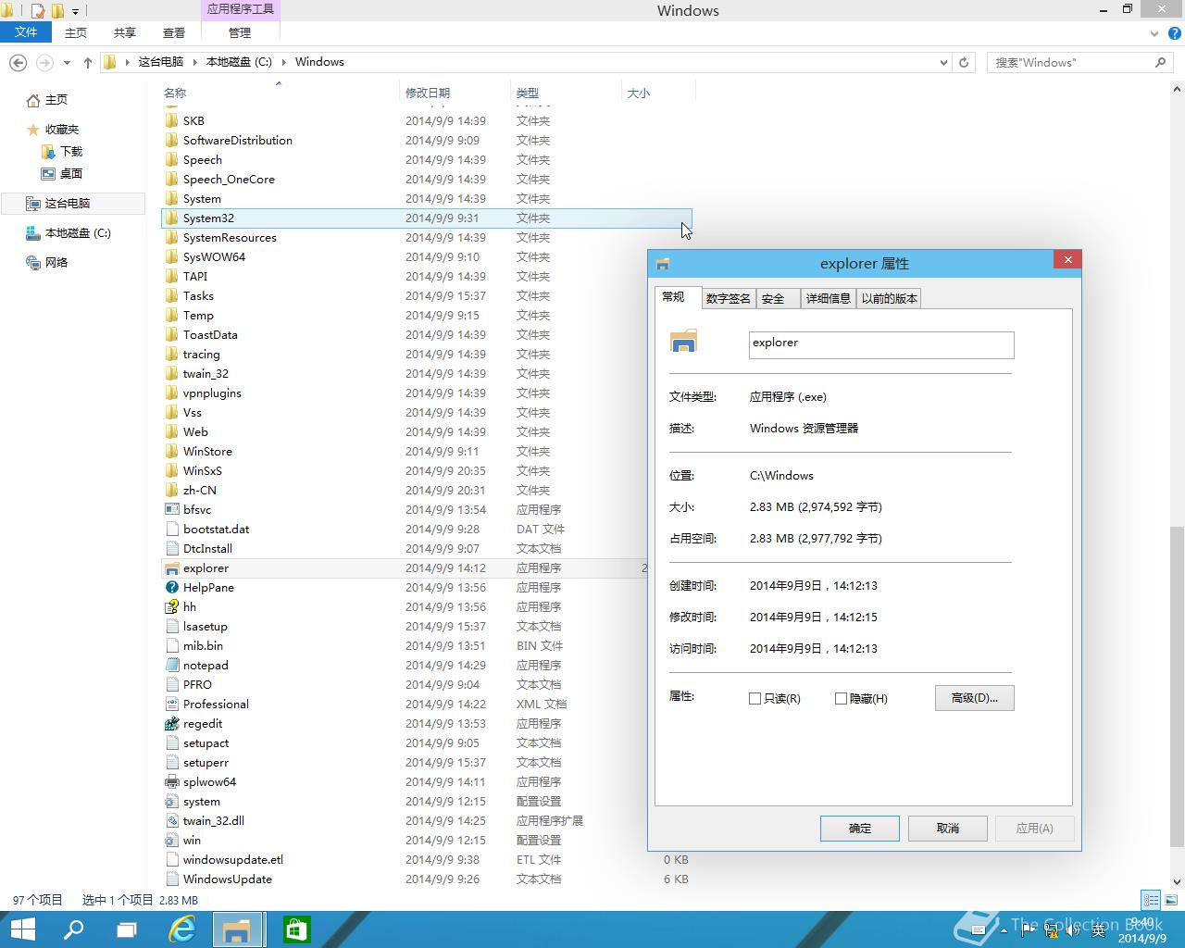The height and width of the screenshot is (948, 1185).
Task: Click quick access properties icon
Action: (37, 11)
